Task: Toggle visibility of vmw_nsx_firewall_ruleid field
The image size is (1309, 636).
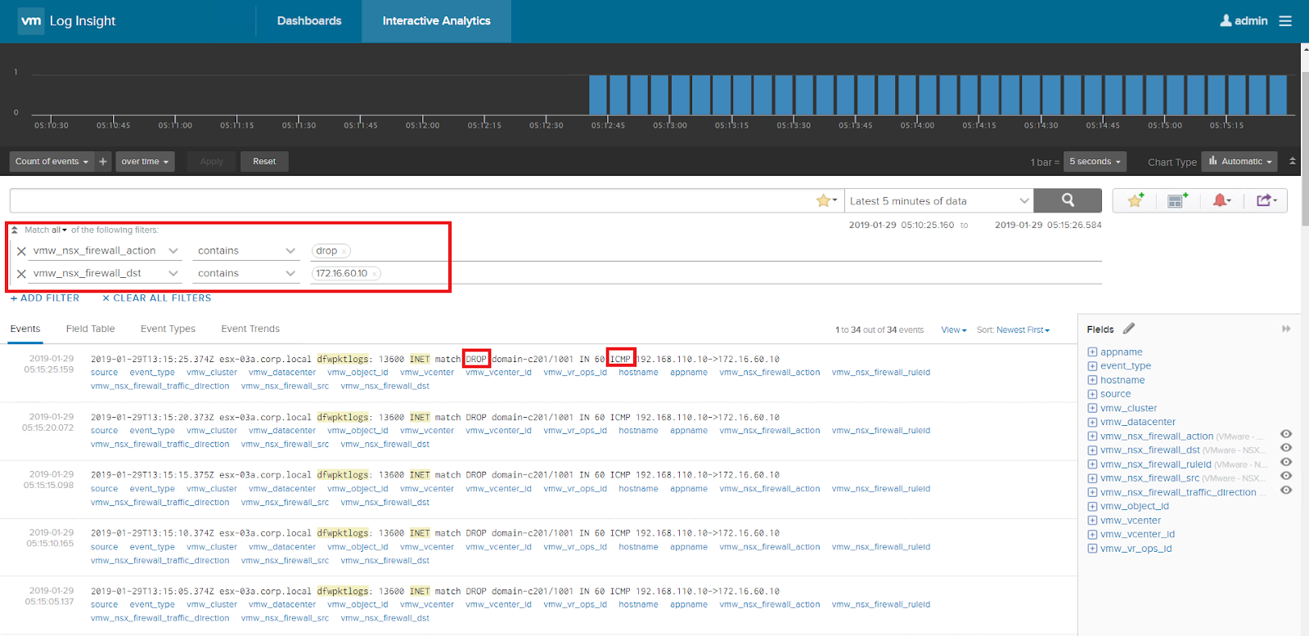Action: point(1286,462)
